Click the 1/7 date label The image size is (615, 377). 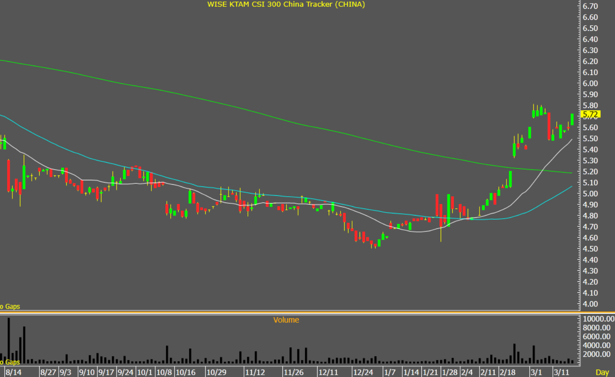tap(390, 373)
